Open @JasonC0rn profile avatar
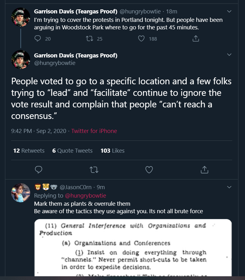The image size is (245, 280). [21, 193]
